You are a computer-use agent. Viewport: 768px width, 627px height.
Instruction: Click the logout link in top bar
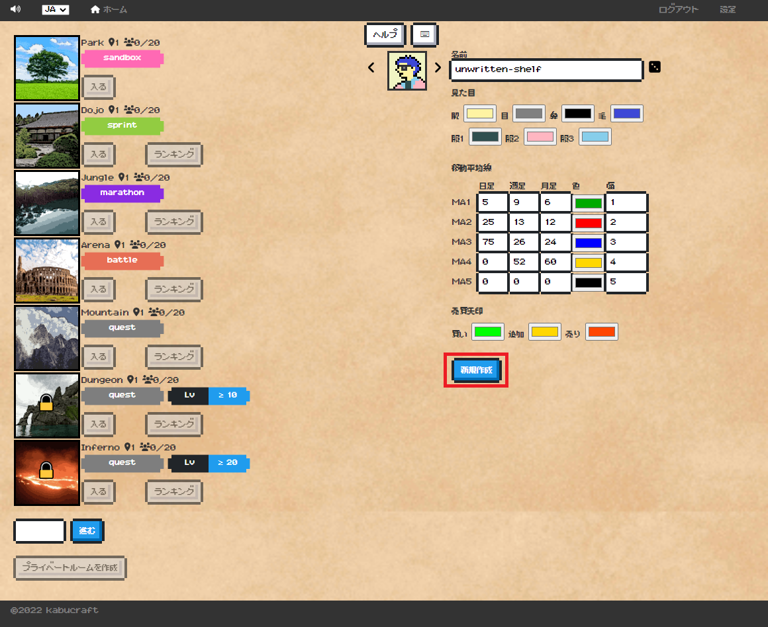pyautogui.click(x=678, y=10)
